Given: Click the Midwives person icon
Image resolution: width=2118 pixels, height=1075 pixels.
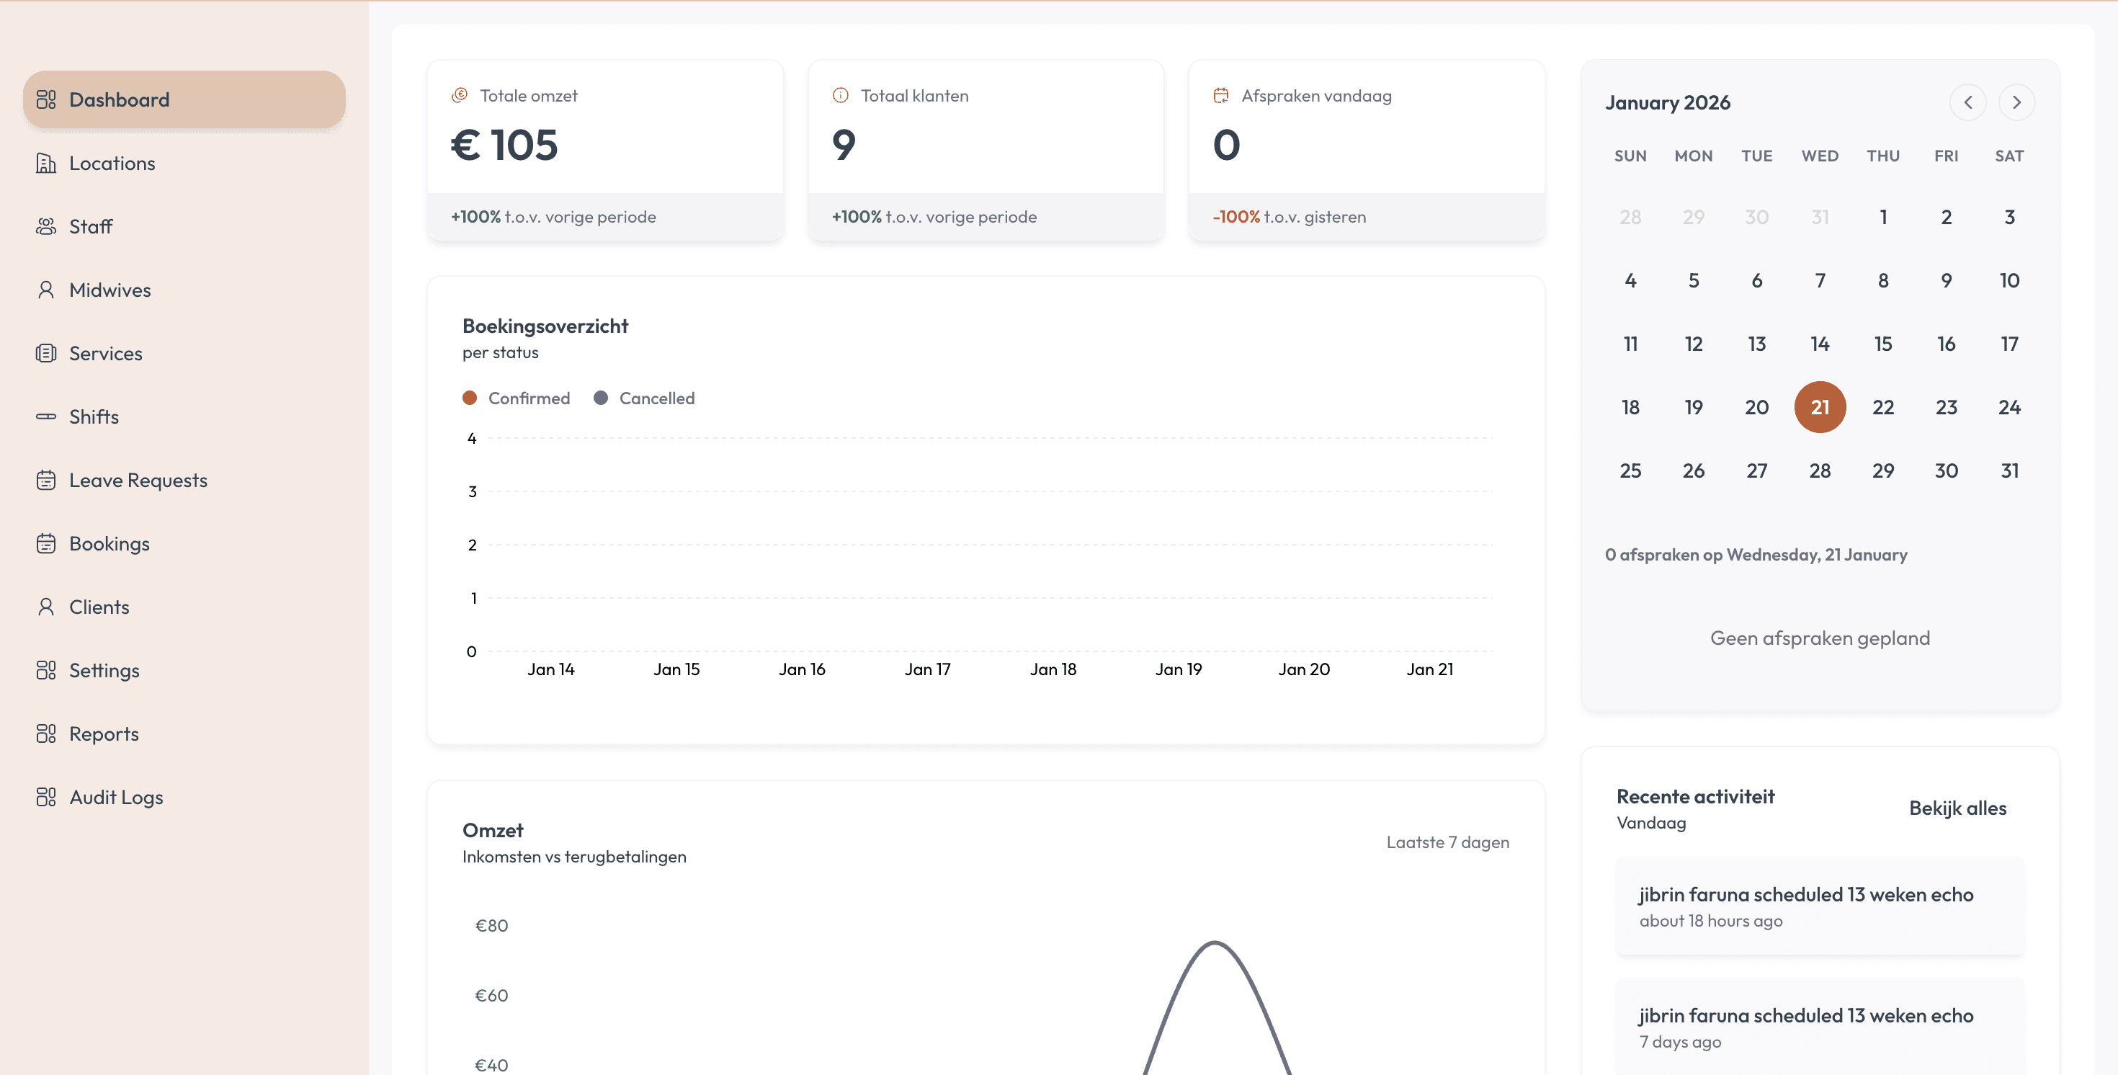Looking at the screenshot, I should click(x=46, y=290).
